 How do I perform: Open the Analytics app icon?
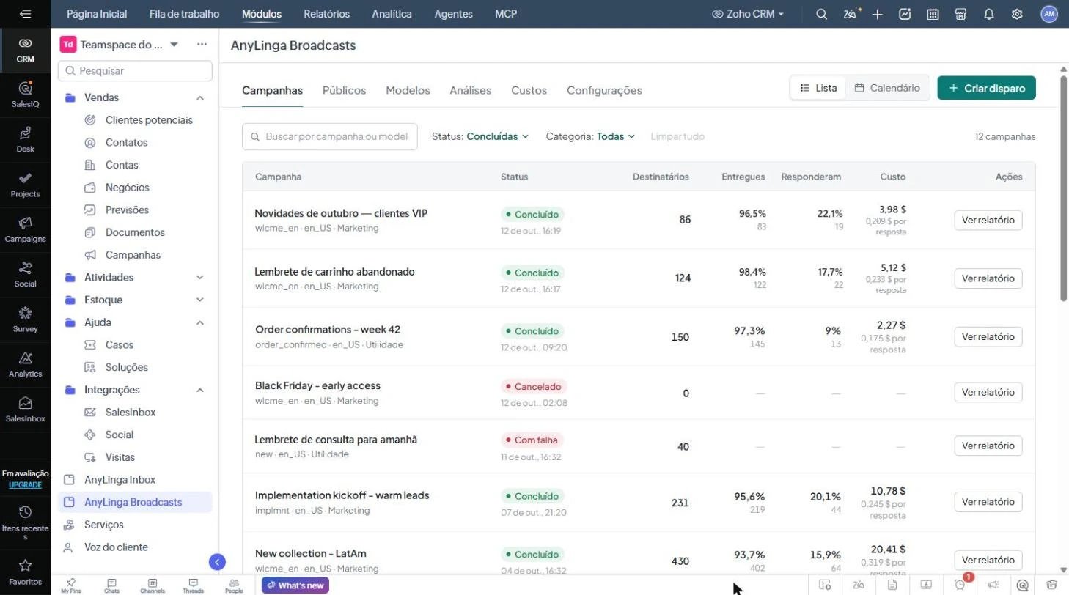[25, 364]
